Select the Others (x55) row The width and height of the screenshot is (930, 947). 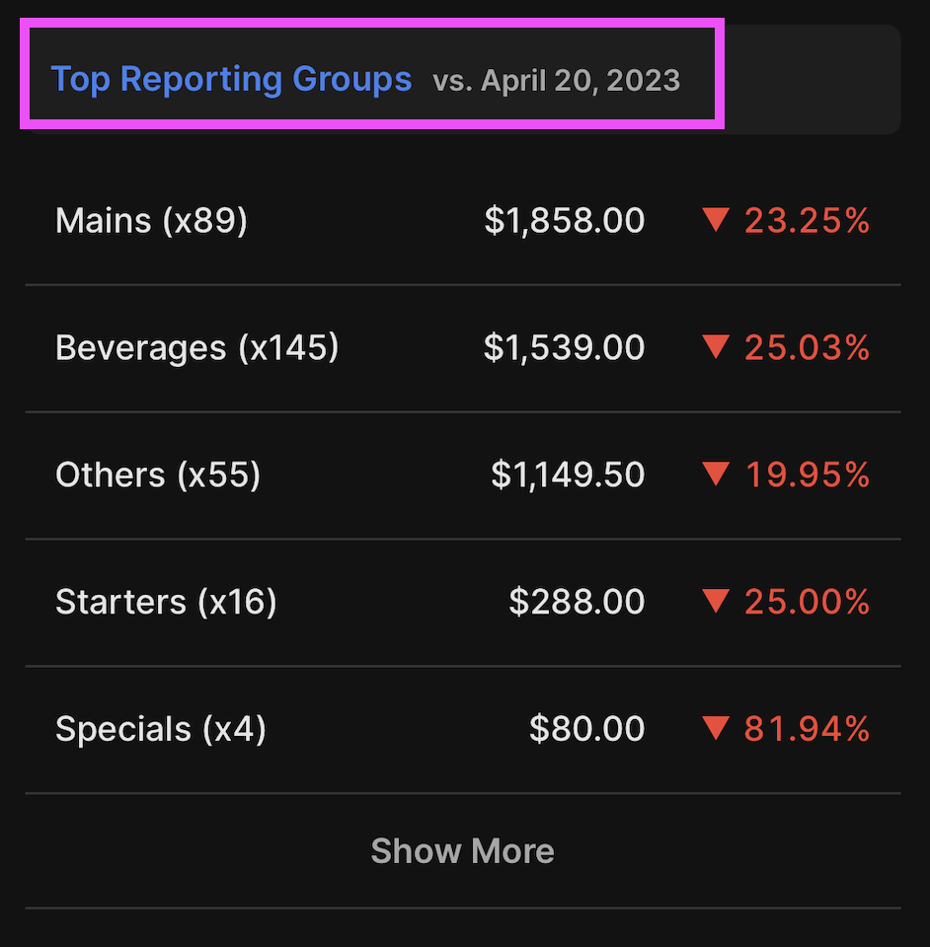coord(158,475)
